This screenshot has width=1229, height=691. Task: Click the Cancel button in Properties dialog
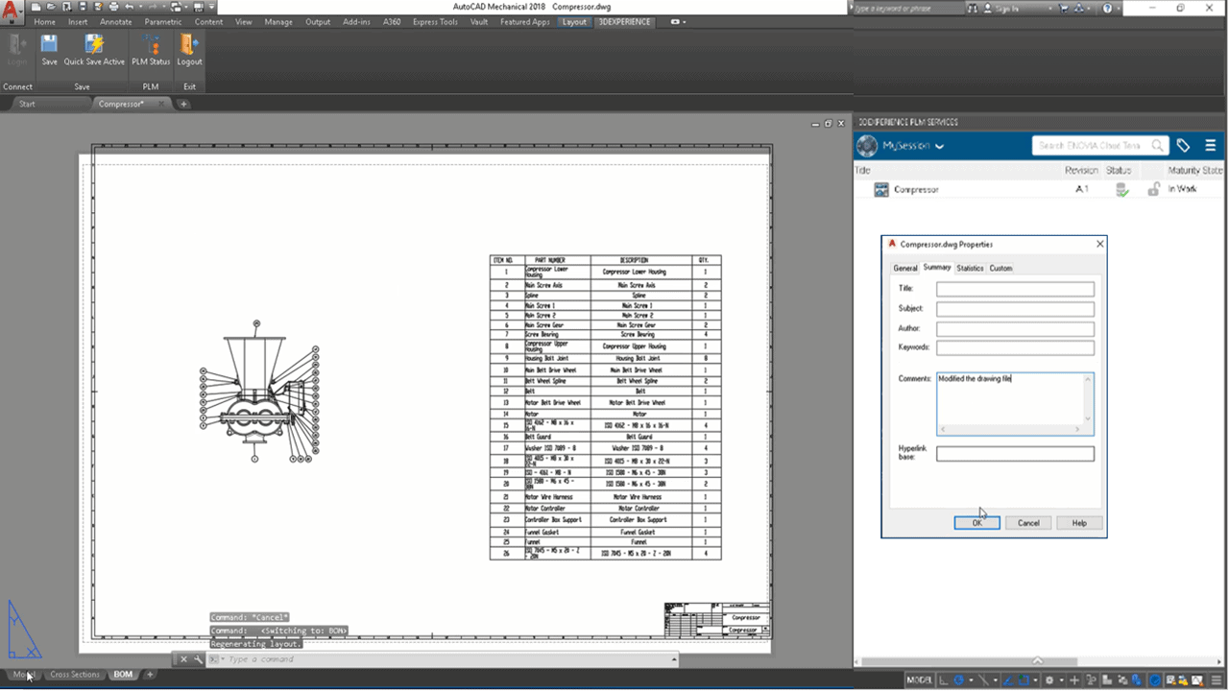pyautogui.click(x=1028, y=523)
